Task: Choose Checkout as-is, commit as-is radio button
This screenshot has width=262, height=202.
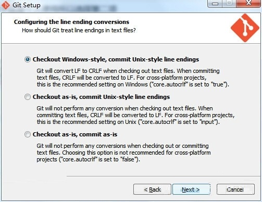Action: pos(28,134)
